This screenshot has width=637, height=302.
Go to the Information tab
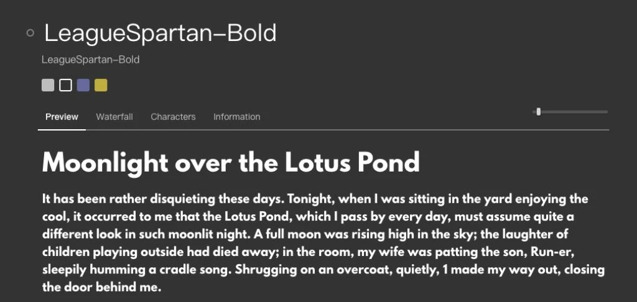pos(236,117)
